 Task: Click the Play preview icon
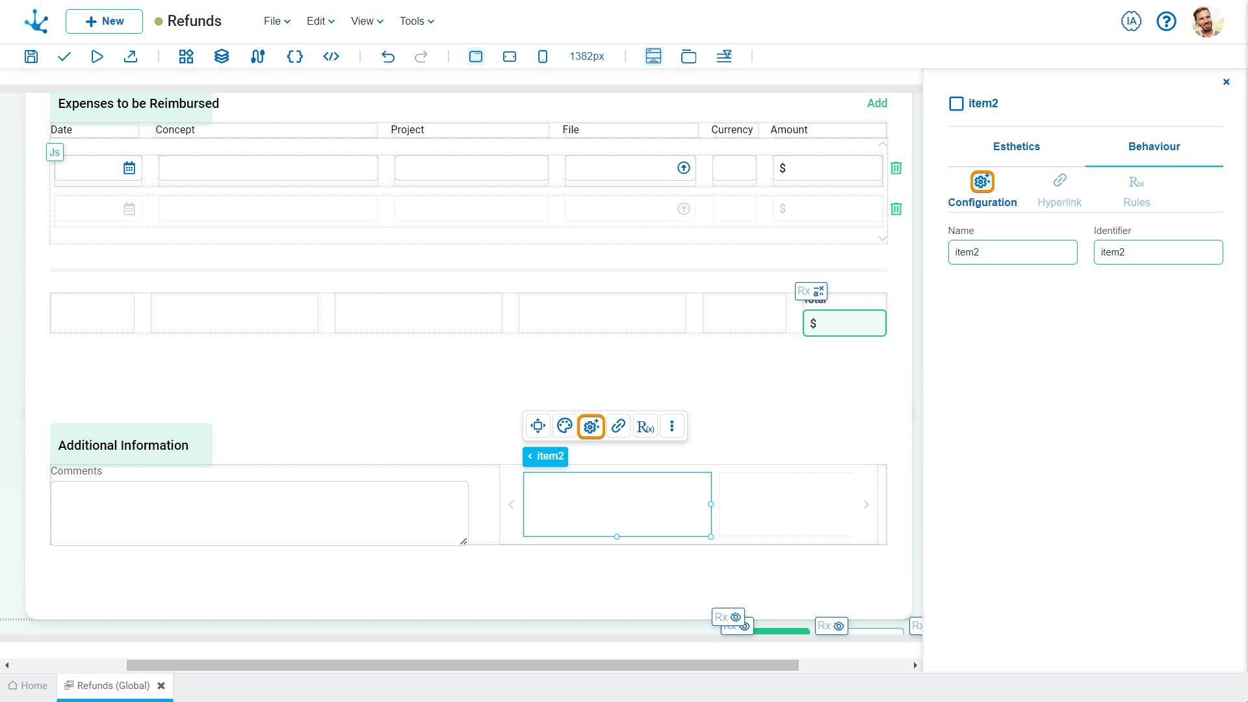(x=97, y=57)
